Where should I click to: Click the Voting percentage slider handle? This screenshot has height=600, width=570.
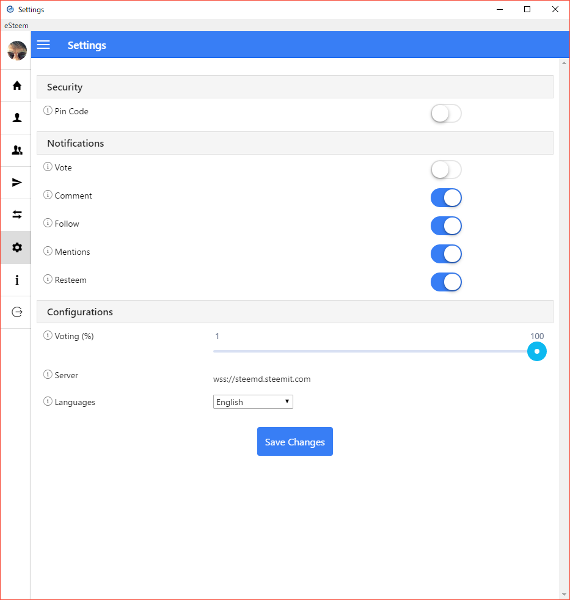point(536,351)
